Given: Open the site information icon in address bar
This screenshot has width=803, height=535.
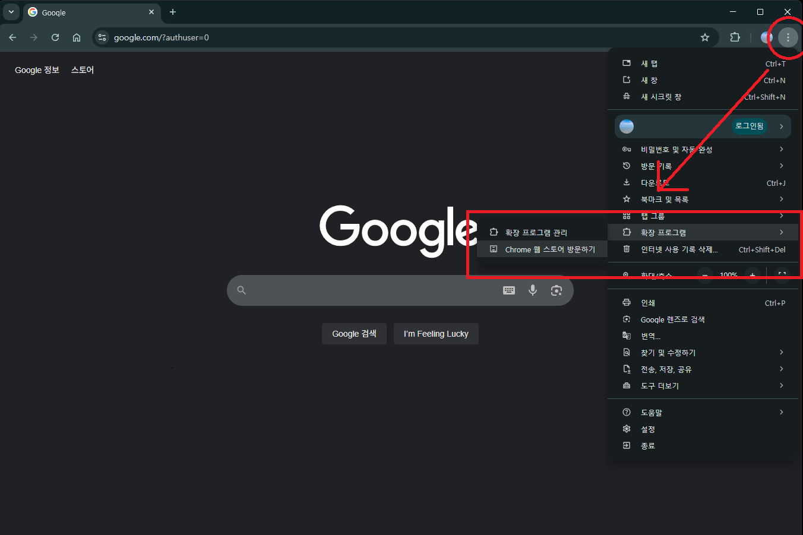Looking at the screenshot, I should coord(102,37).
